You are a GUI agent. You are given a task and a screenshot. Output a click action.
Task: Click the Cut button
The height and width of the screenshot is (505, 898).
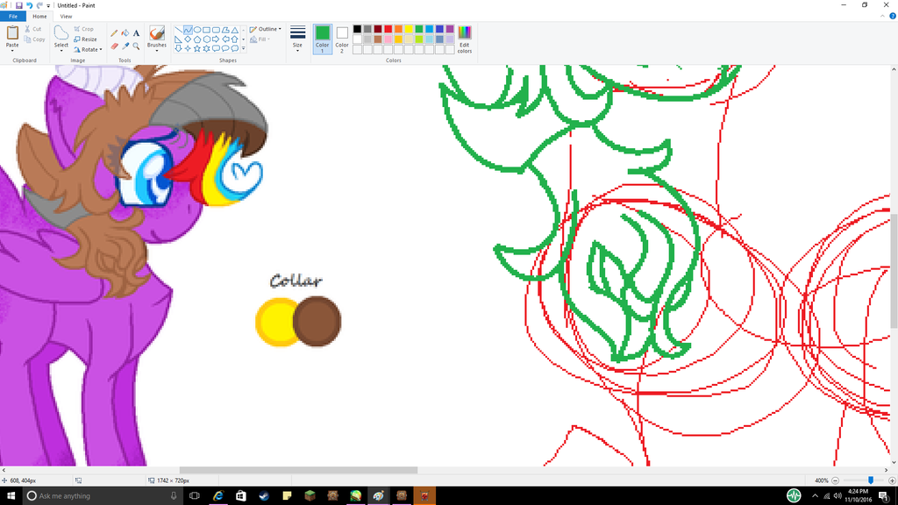click(x=33, y=29)
